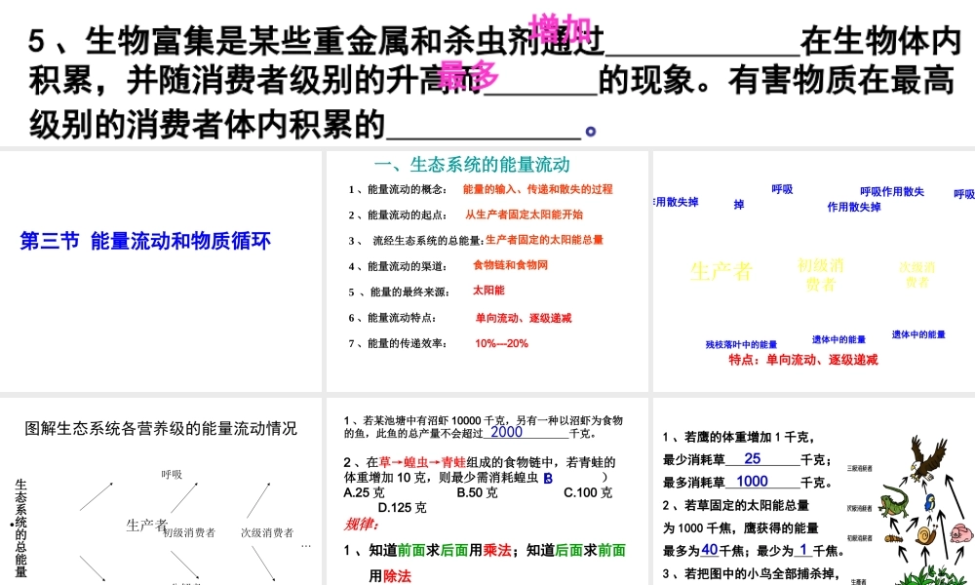The height and width of the screenshot is (585, 975).
Task: Click the blue answer 2000
Action: 506,432
